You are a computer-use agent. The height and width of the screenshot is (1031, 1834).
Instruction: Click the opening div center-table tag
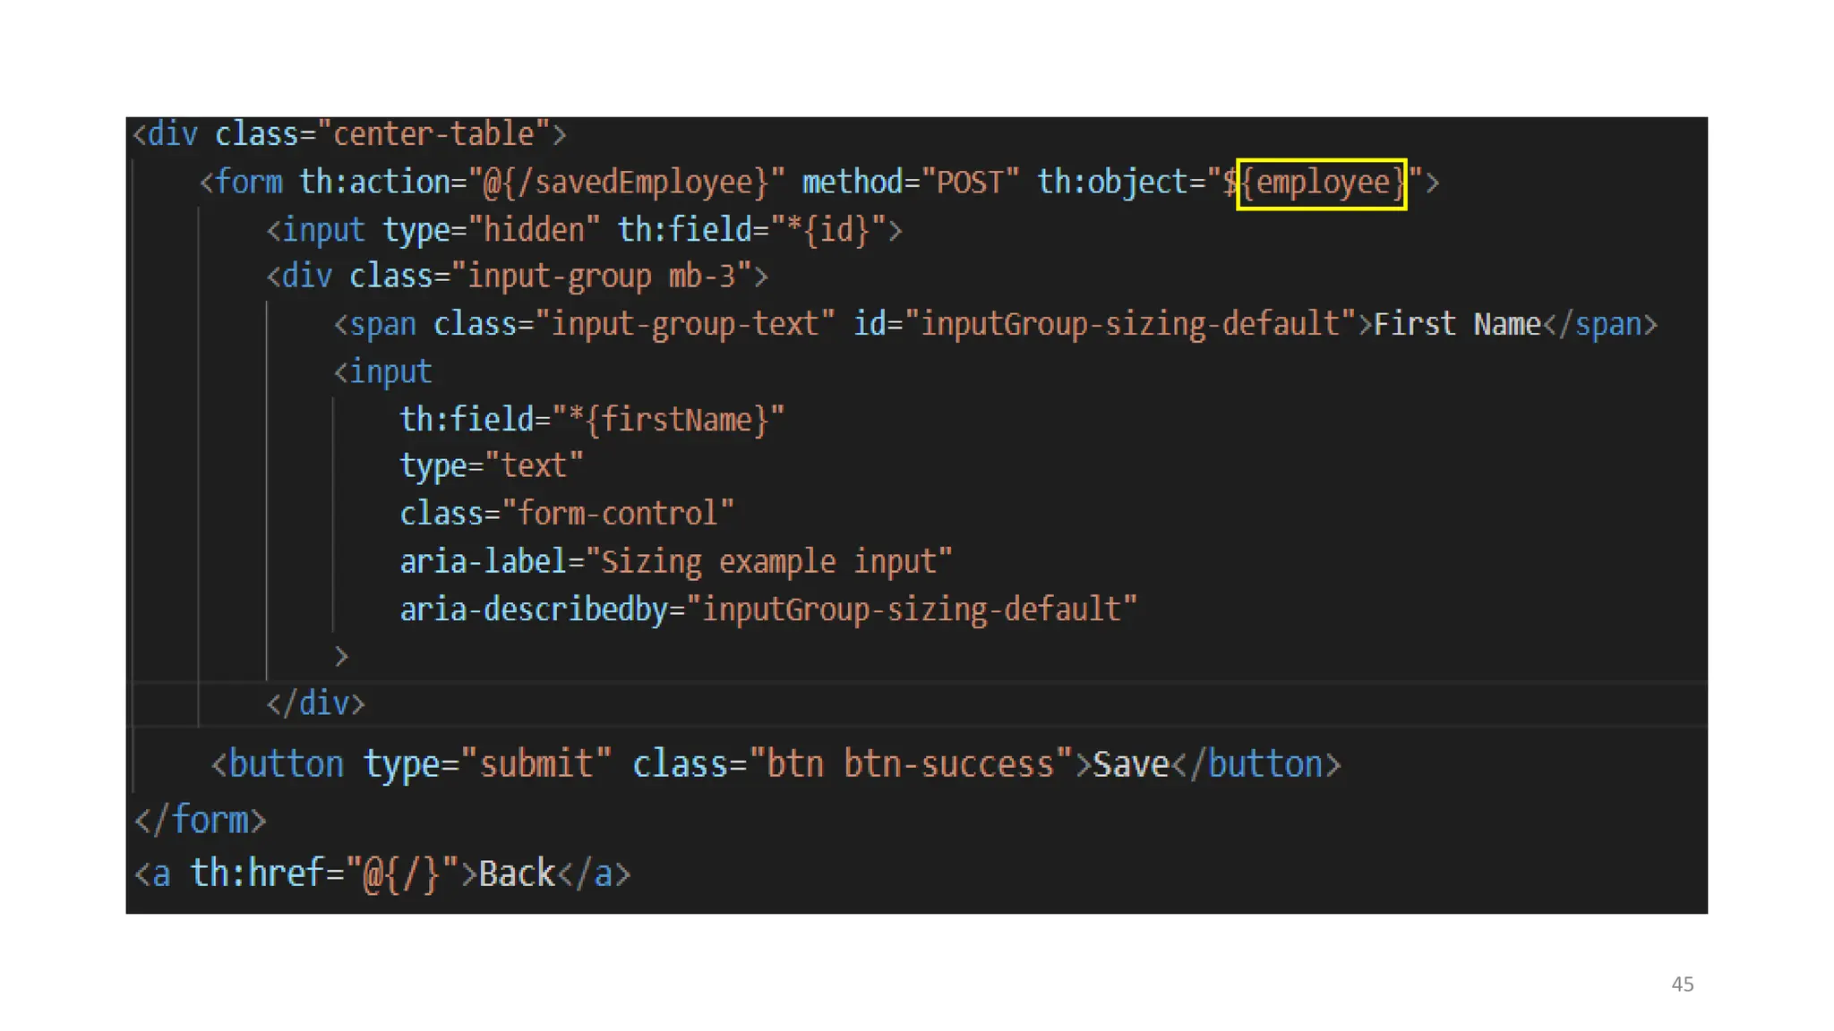[x=349, y=134]
